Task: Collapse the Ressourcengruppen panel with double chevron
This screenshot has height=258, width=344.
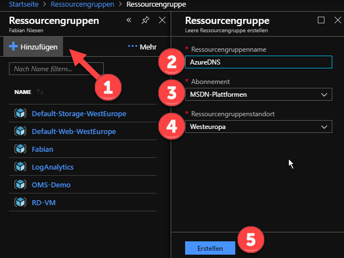Action: click(129, 21)
